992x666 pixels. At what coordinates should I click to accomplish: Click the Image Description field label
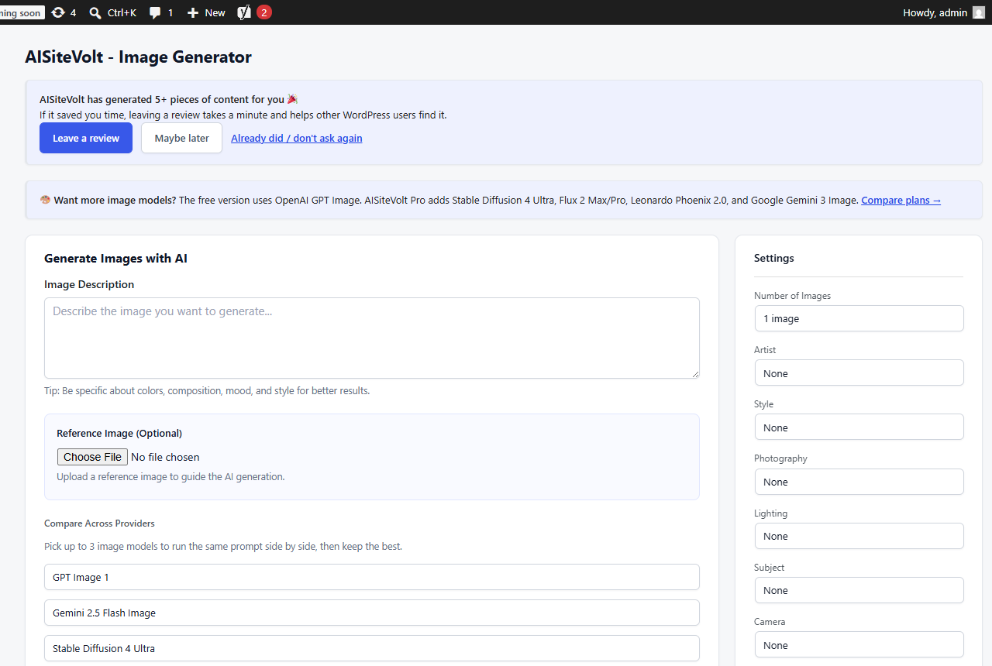pos(89,284)
